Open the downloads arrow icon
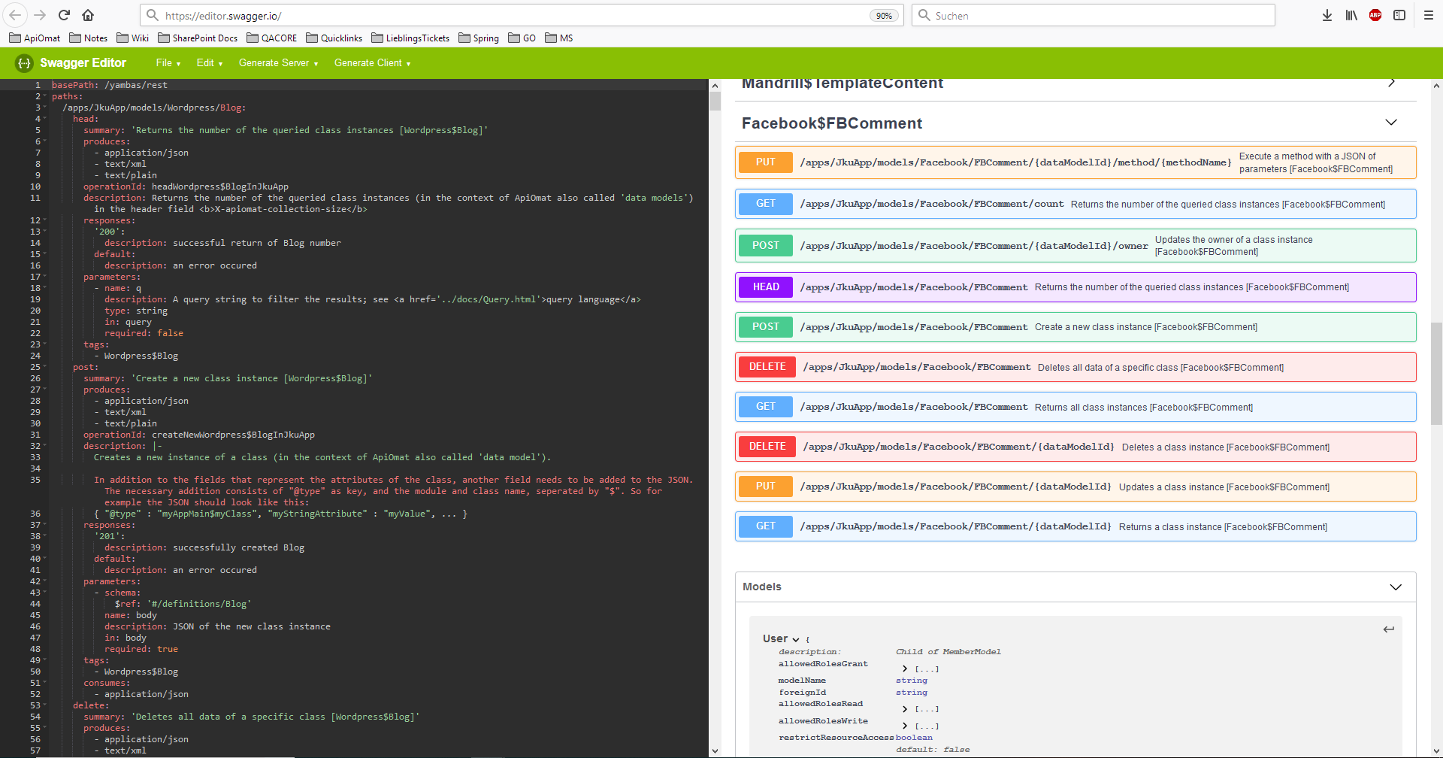Screen dimensions: 1443x758 (1327, 15)
